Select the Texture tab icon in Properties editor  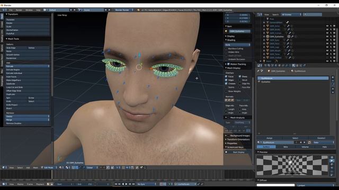[297, 65]
